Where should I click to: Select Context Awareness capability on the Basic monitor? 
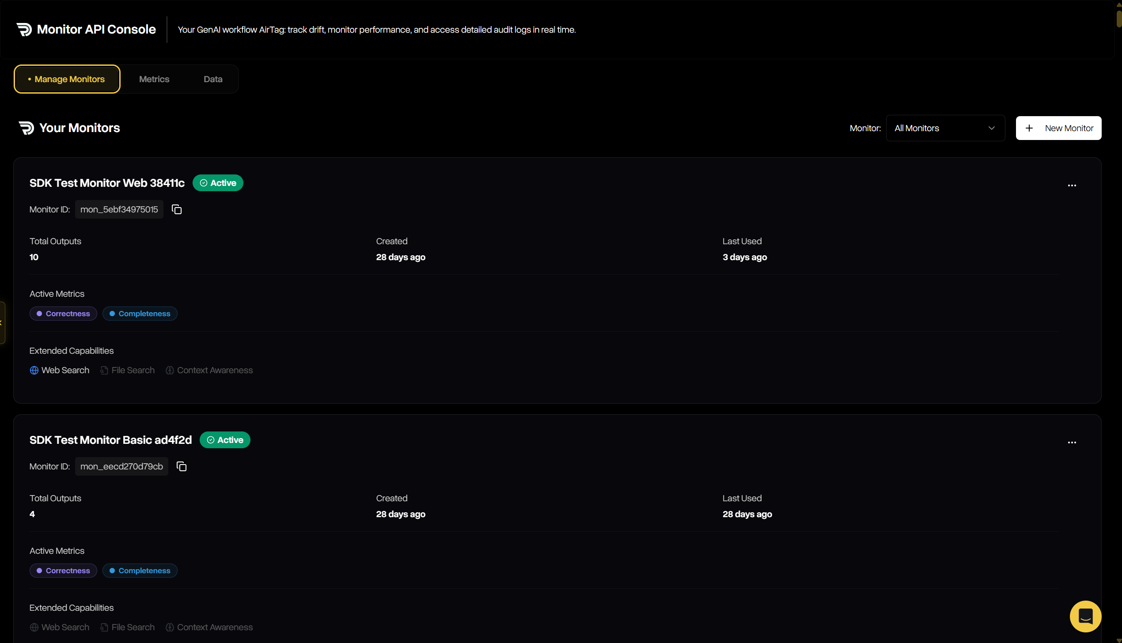(x=209, y=627)
